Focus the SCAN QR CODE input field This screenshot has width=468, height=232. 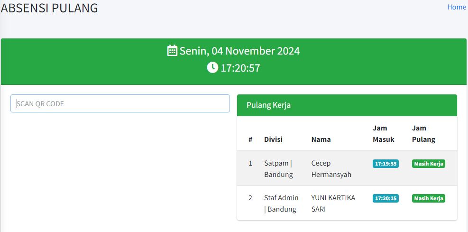[x=120, y=103]
